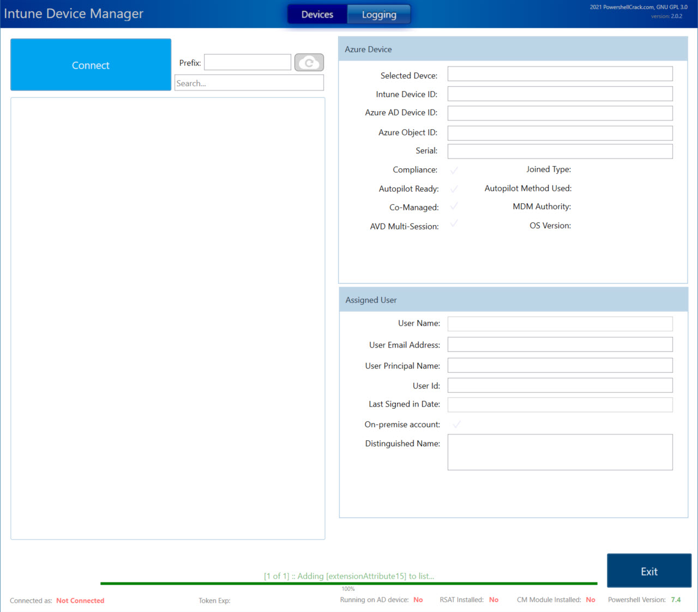Switch to the Devices tab
The height and width of the screenshot is (612, 698).
[x=317, y=15]
